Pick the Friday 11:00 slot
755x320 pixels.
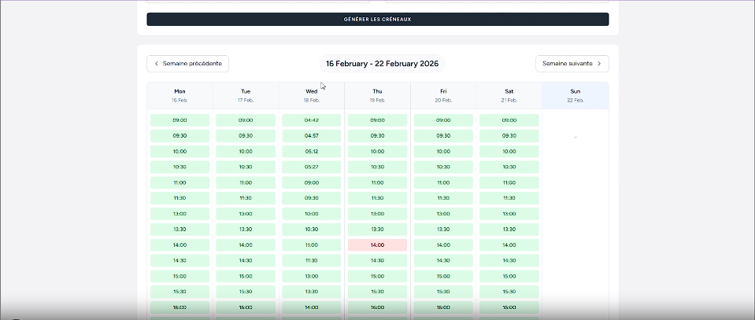pos(443,182)
